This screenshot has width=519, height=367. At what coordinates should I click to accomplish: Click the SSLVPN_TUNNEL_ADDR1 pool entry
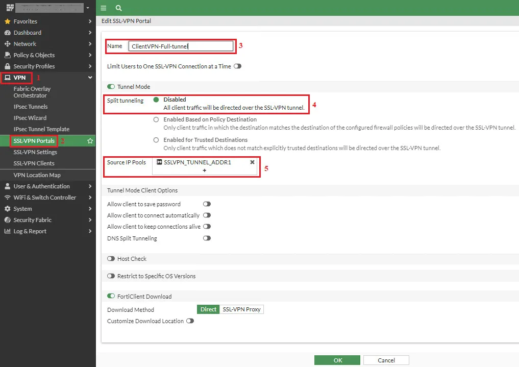click(197, 162)
